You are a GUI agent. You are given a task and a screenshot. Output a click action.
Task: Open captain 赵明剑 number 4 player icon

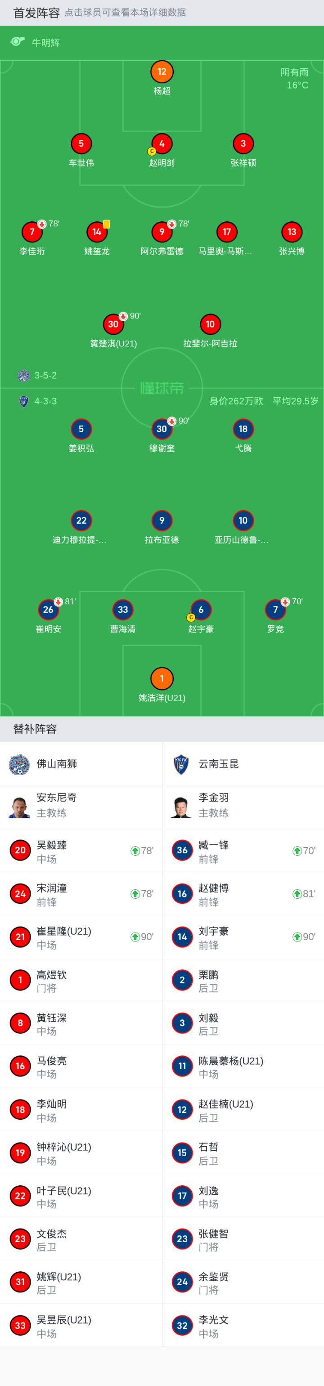(x=162, y=144)
